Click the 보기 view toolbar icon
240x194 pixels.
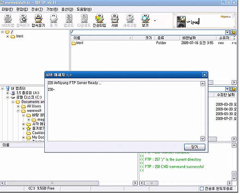pos(145,20)
